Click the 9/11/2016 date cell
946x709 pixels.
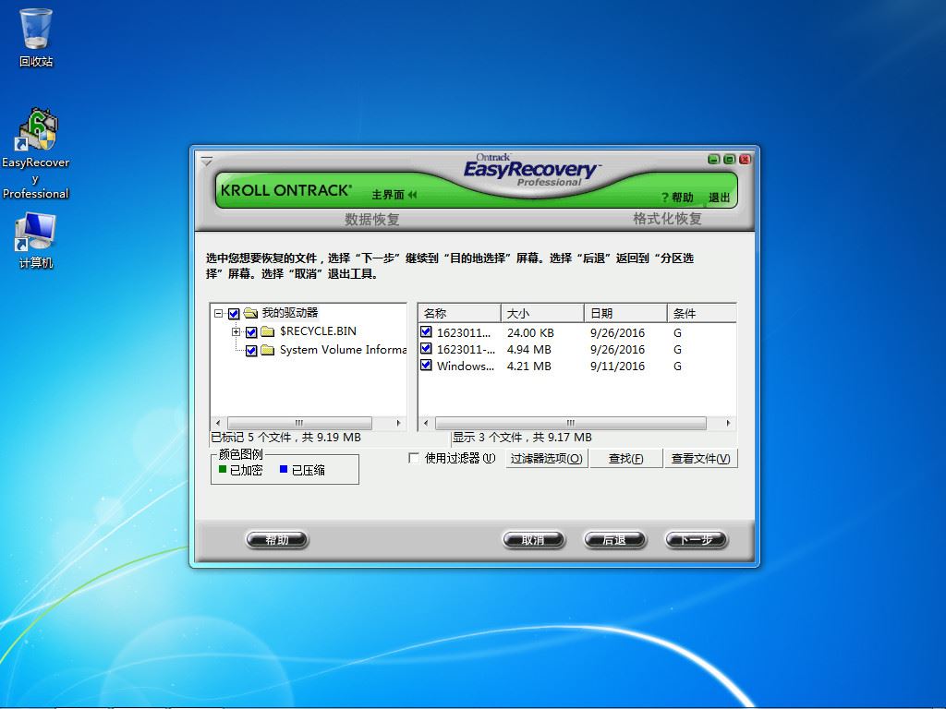[617, 366]
